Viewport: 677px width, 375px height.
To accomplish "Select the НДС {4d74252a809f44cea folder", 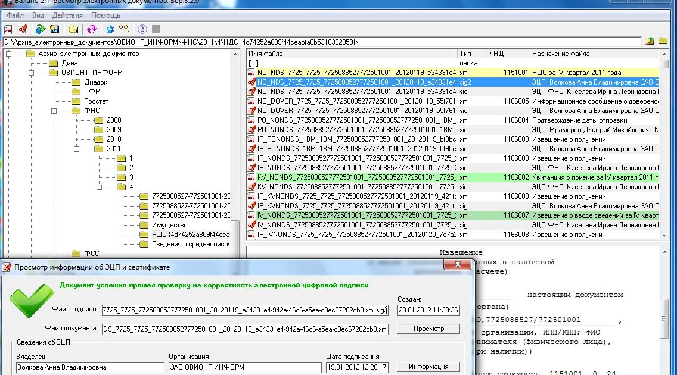I will click(191, 235).
